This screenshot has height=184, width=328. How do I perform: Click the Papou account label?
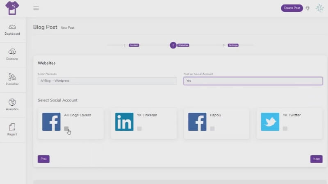[215, 115]
